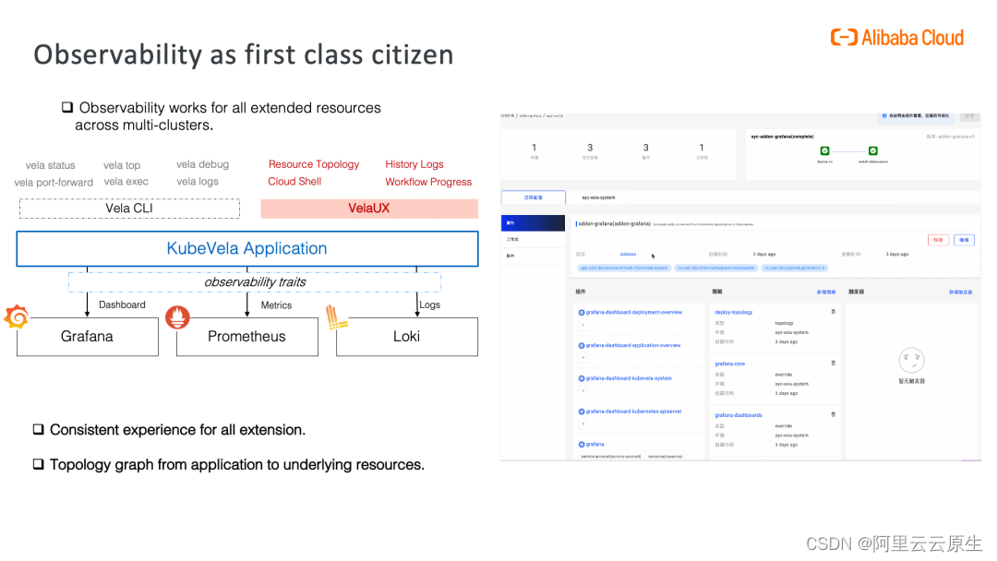Click the resource trait tag under grafana
The image size is (997, 561).
pyautogui.click(x=665, y=456)
